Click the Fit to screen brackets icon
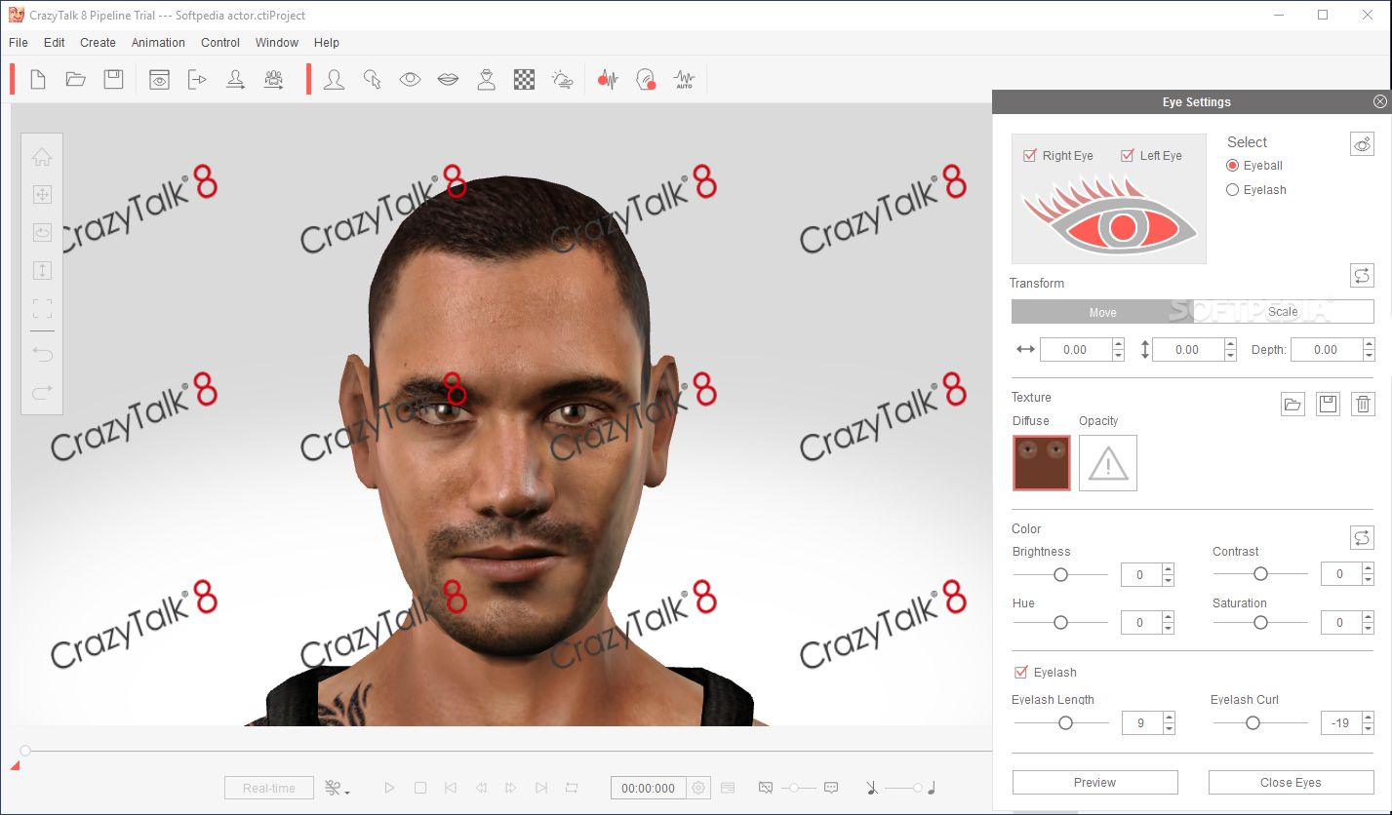This screenshot has height=815, width=1392. (42, 309)
